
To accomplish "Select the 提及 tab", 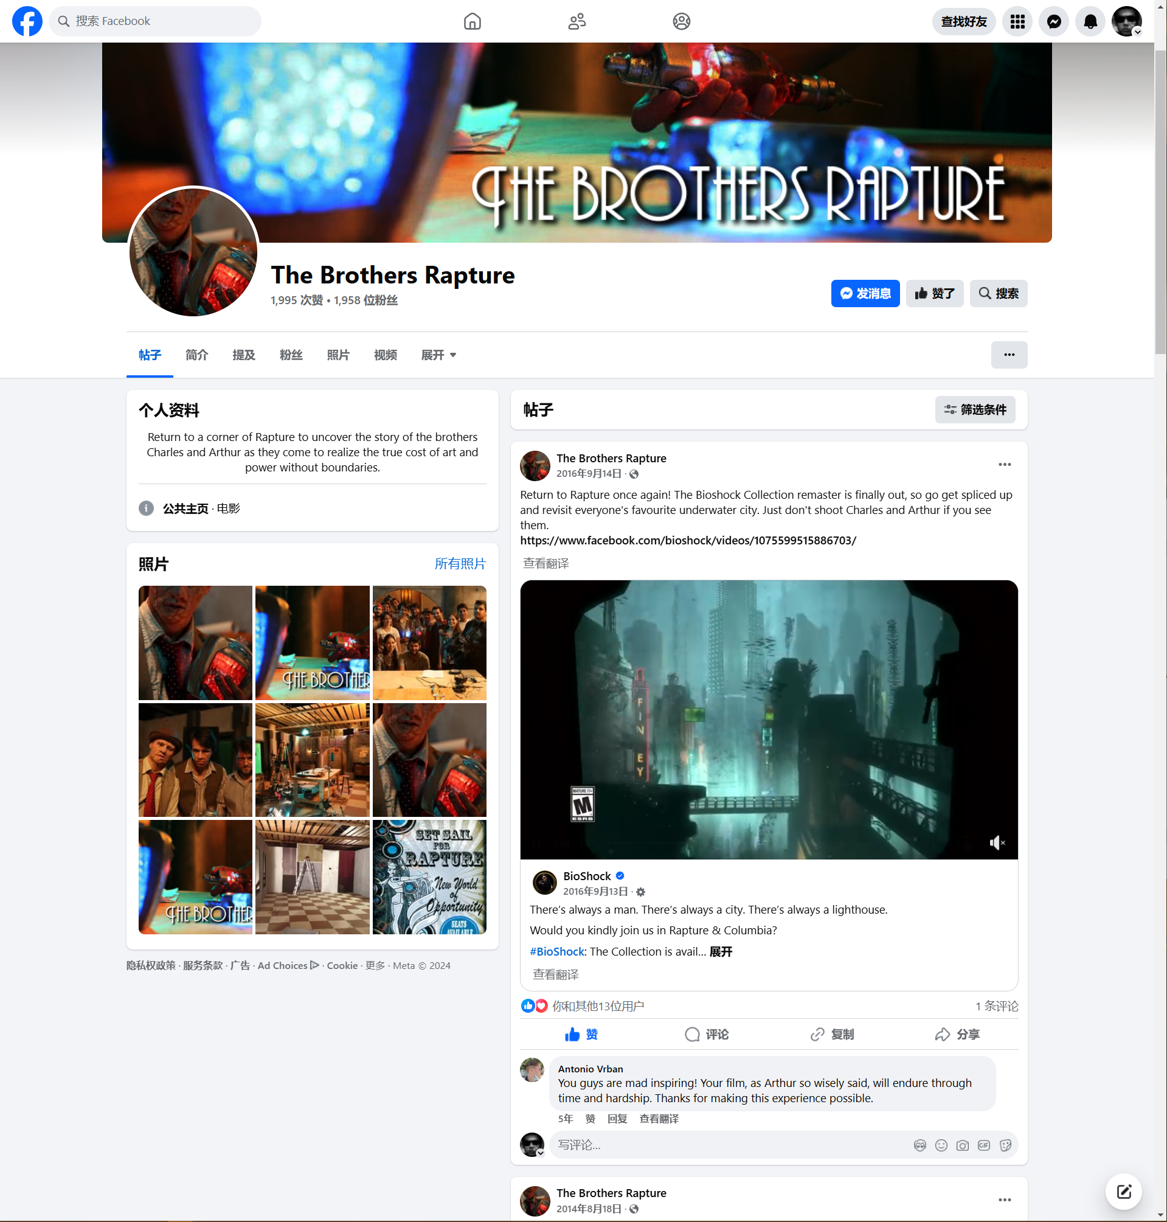I will tap(244, 355).
